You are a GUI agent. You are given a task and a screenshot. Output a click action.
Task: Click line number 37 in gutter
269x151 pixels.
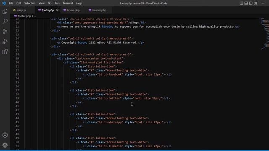[x=17, y=90]
